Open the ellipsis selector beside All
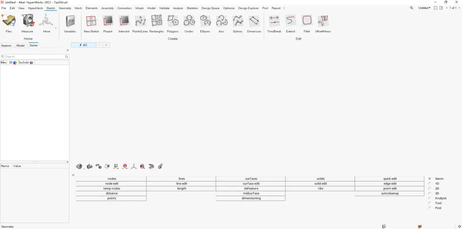The width and height of the screenshot is (462, 229). [x=99, y=45]
